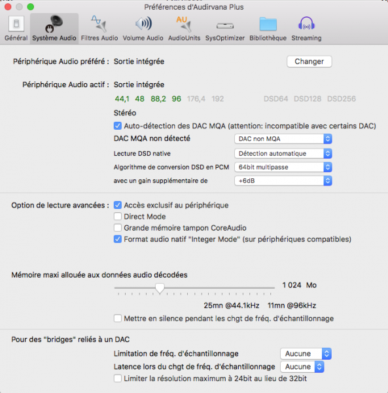Click the memory allocation slider handle
The height and width of the screenshot is (393, 388).
pyautogui.click(x=160, y=288)
